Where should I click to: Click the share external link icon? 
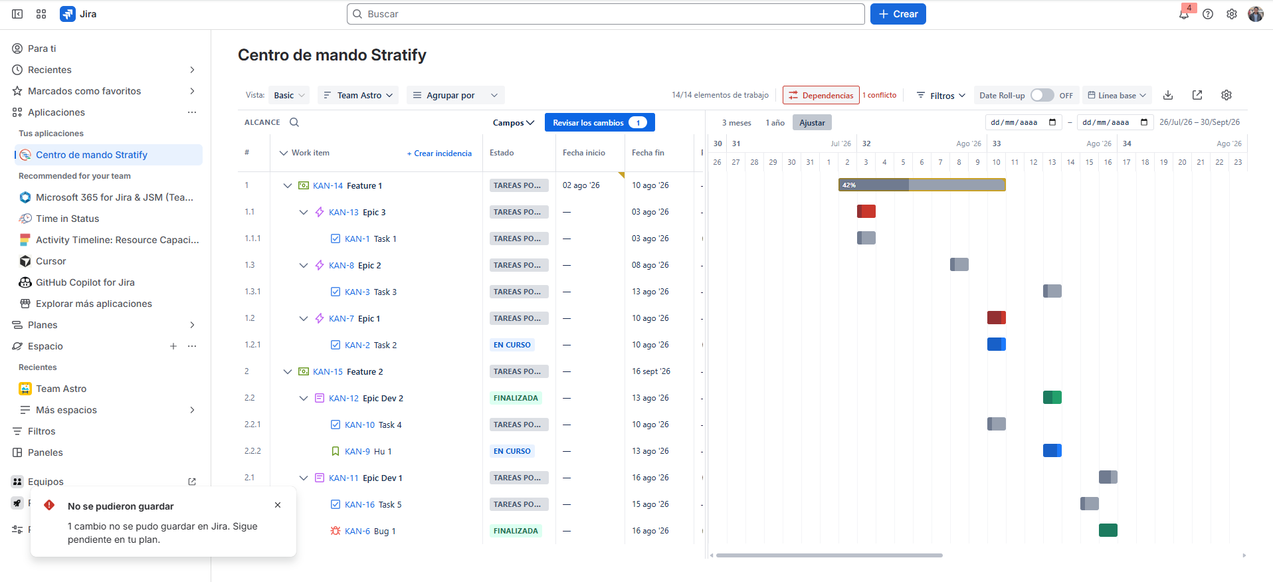point(1197,95)
